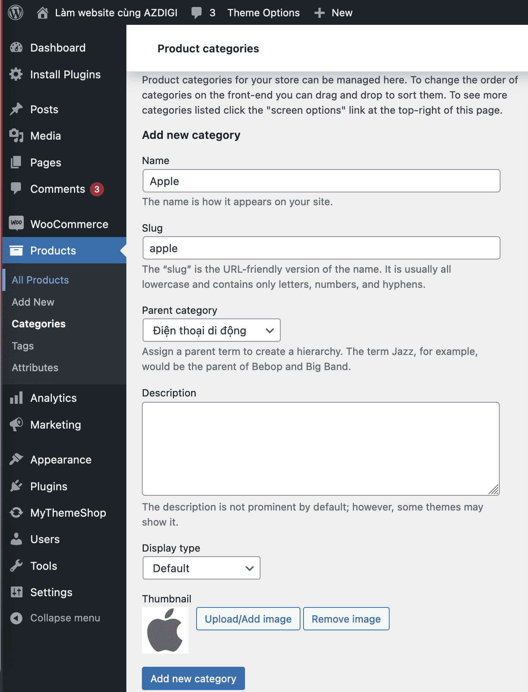Image resolution: width=528 pixels, height=692 pixels.
Task: Click the plus icon beside New
Action: coord(319,13)
